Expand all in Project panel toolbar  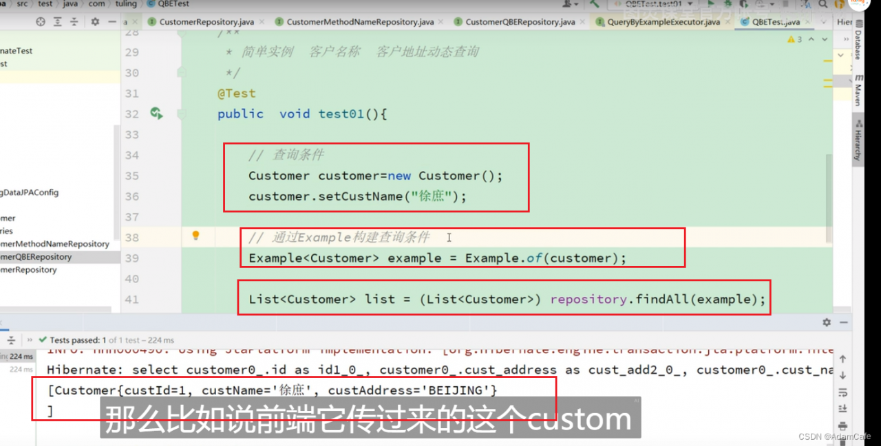(58, 22)
